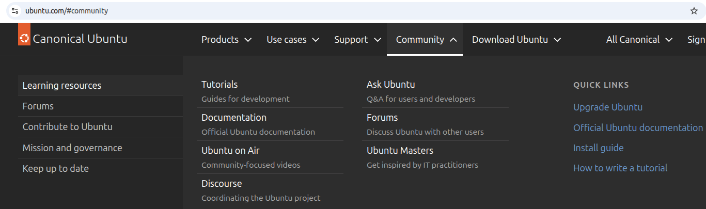The height and width of the screenshot is (209, 706).
Task: Bookmark this page with the star icon
Action: [x=694, y=11]
